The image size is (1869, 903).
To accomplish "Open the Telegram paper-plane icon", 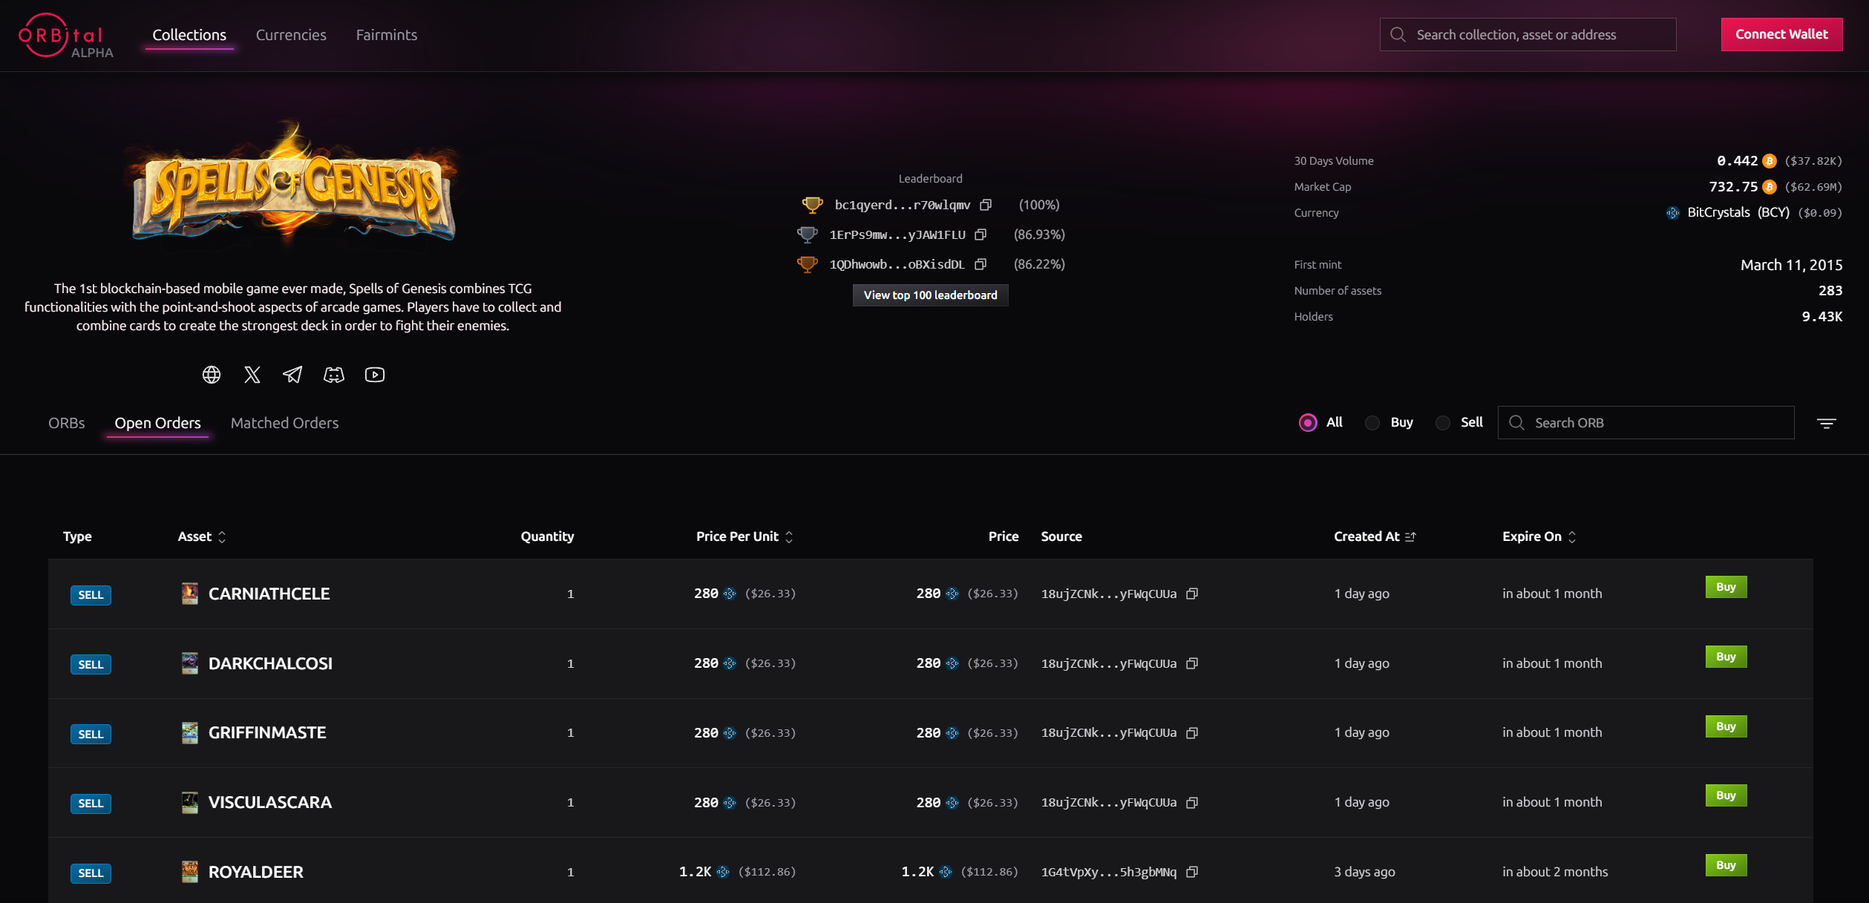I will coord(292,375).
